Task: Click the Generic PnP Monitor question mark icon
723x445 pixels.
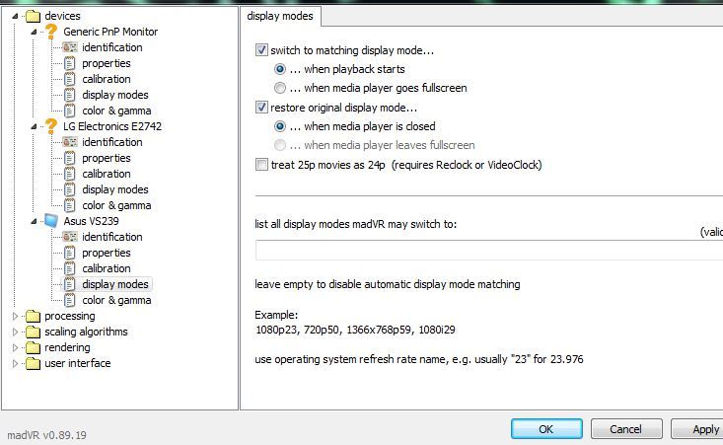Action: coord(51,32)
